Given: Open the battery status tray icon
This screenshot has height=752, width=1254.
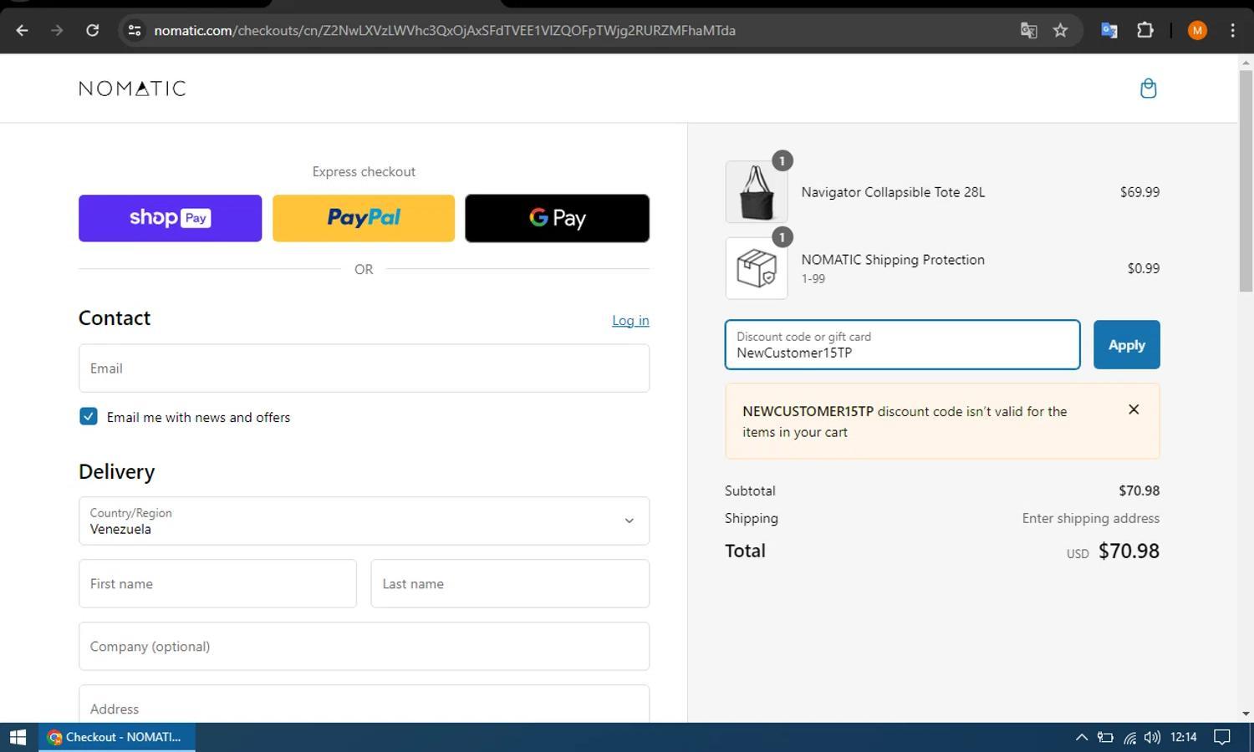Looking at the screenshot, I should coord(1105,737).
